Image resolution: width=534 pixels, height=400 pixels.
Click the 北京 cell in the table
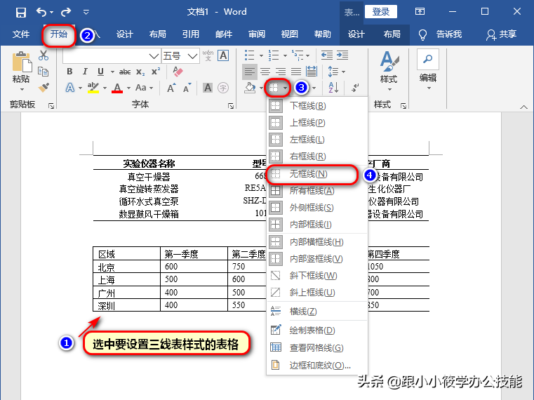point(107,267)
